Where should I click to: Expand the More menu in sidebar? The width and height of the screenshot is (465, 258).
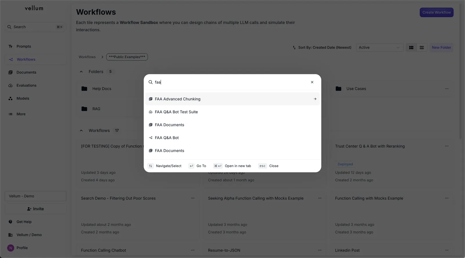pos(35,114)
